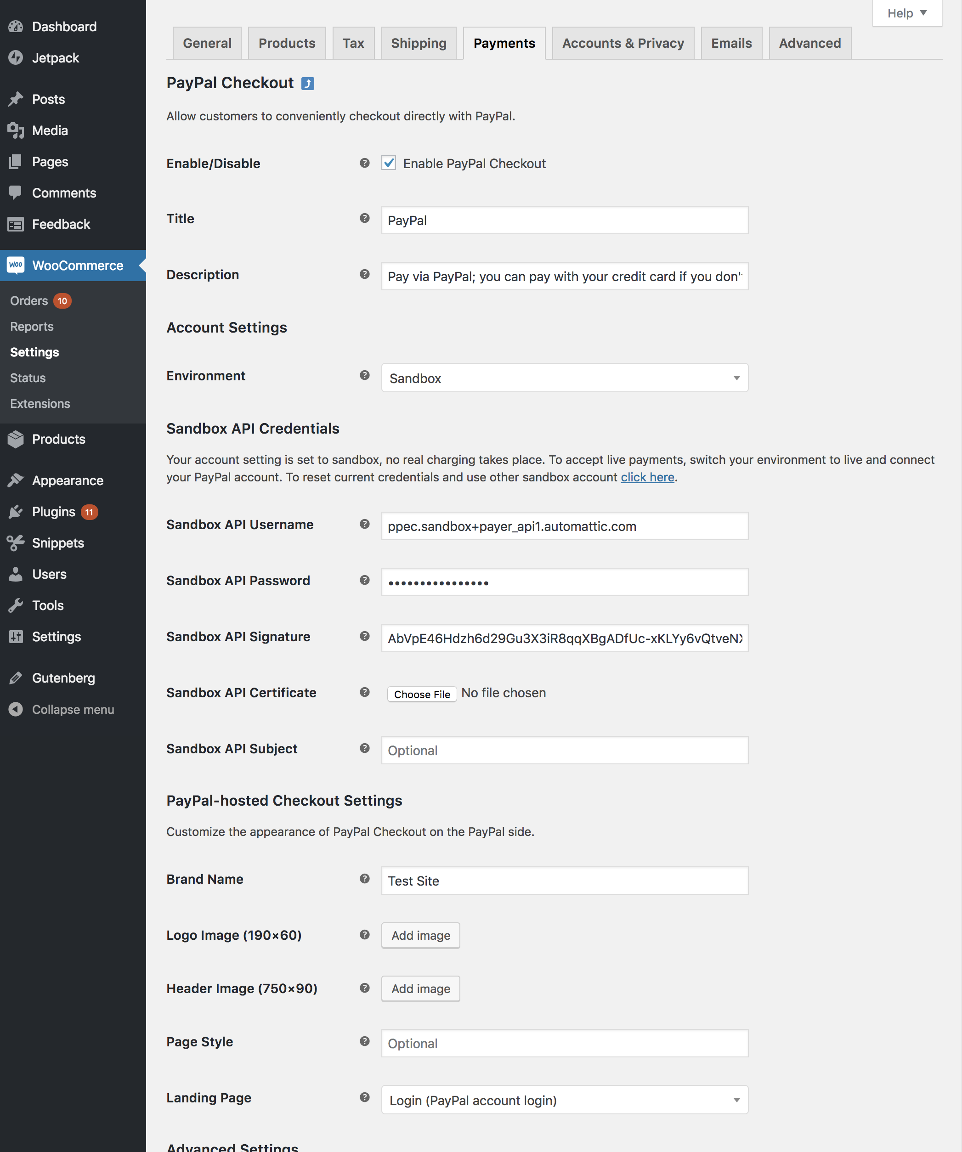Click the Posts pushpin icon
Viewport: 962px width, 1152px height.
click(16, 99)
